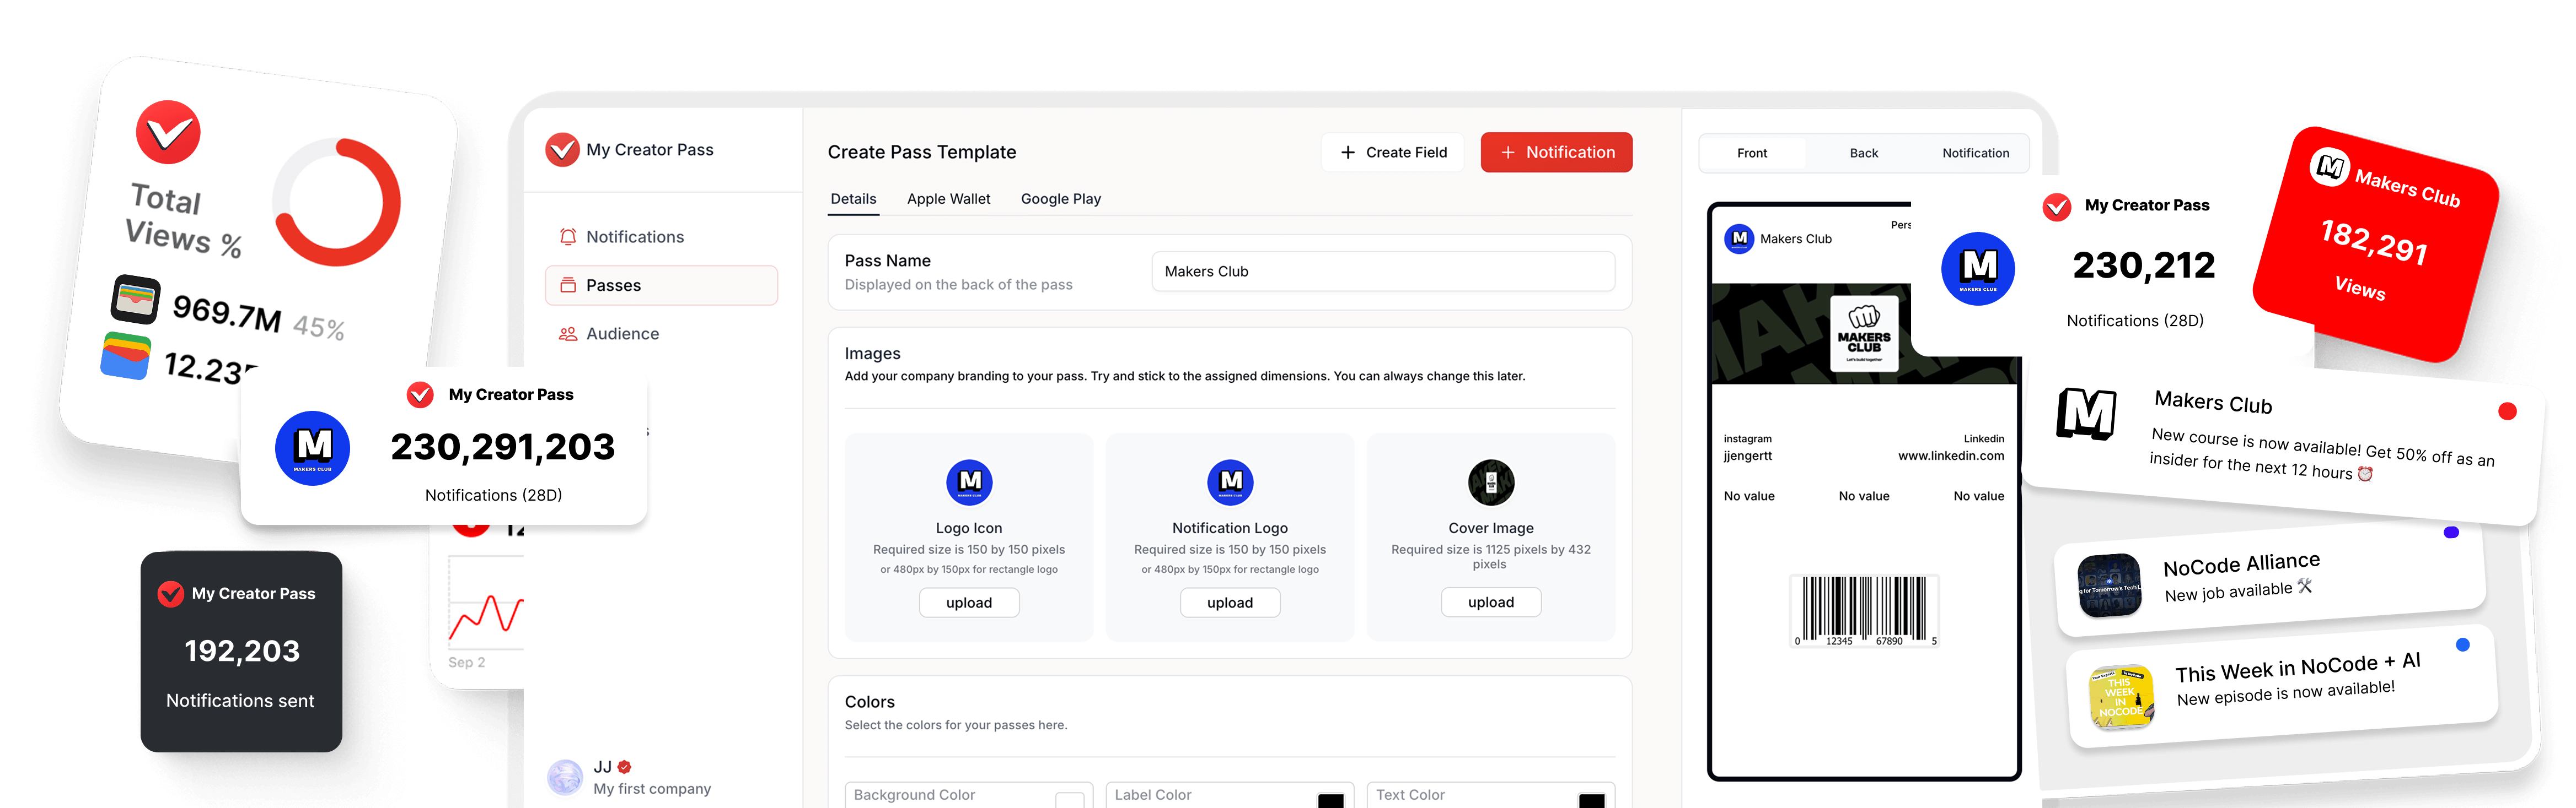The image size is (2576, 808).
Task: Click upload under Cover Image
Action: tap(1490, 602)
